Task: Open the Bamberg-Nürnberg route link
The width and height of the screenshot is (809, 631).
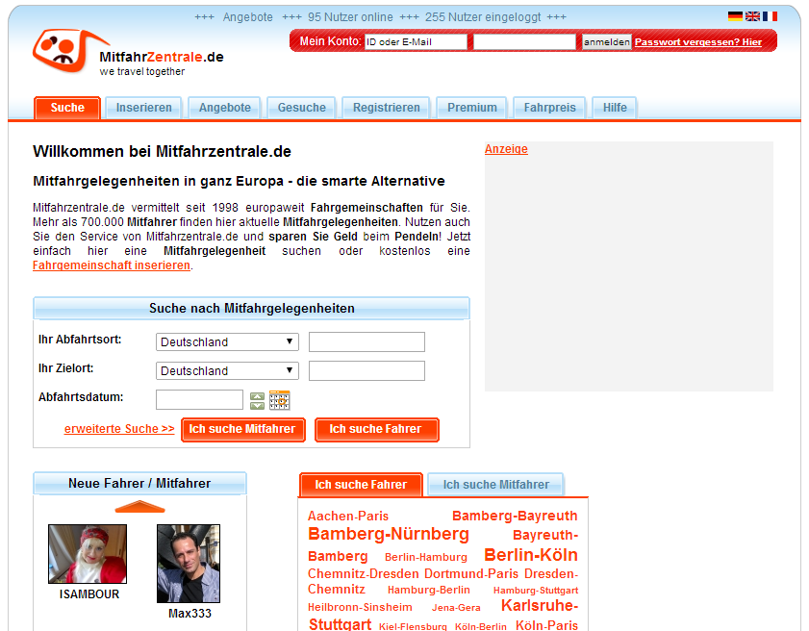Action: point(388,534)
